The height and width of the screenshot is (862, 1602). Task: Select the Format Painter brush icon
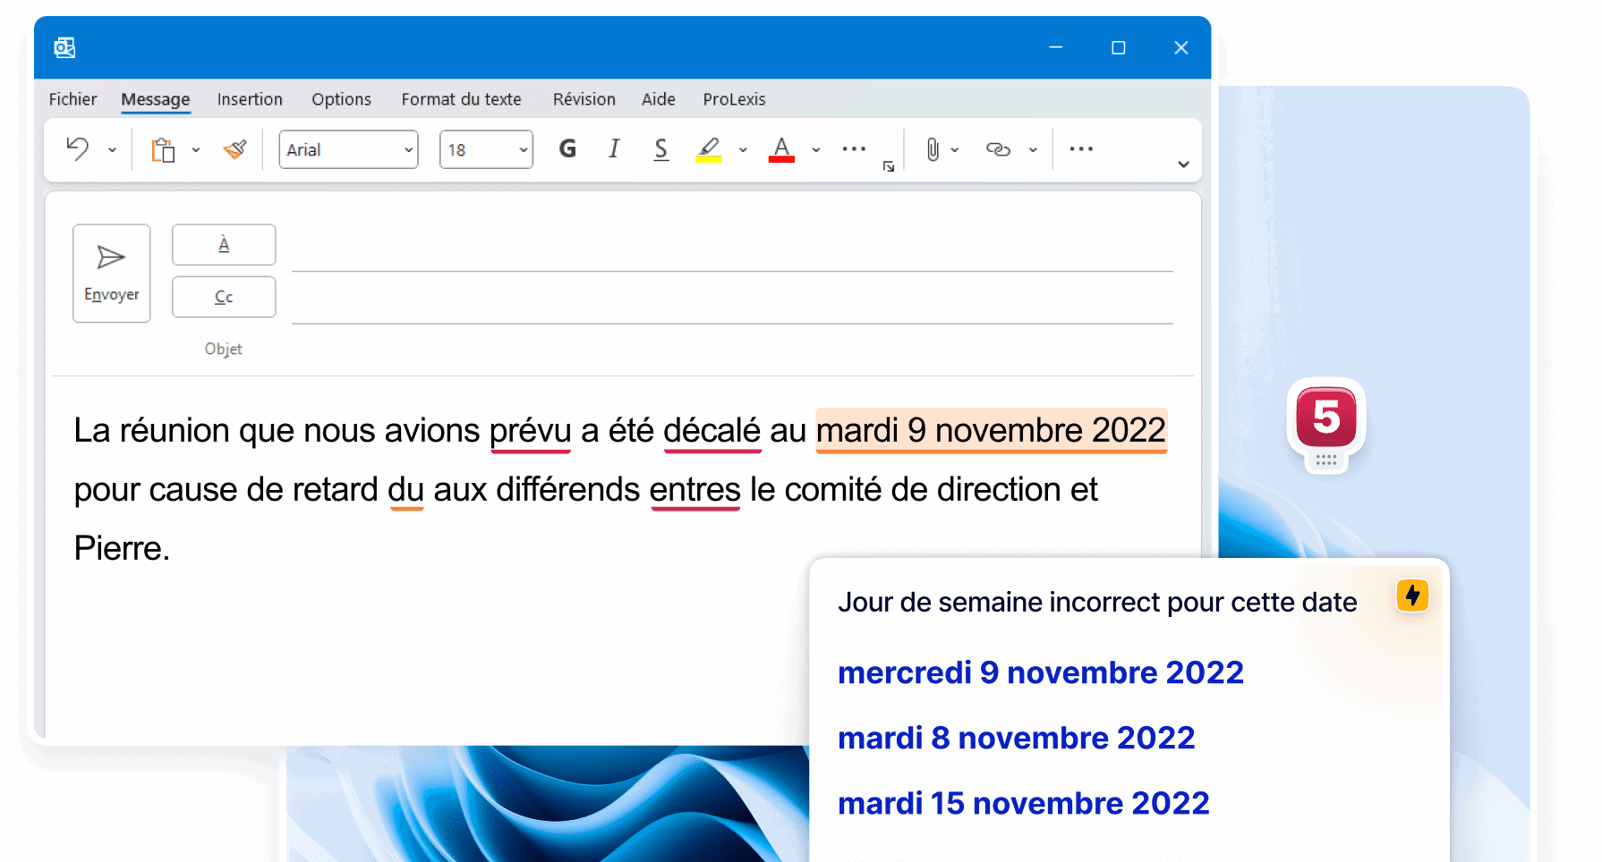pos(234,149)
